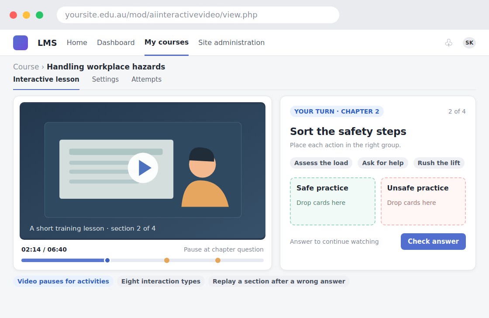This screenshot has height=318, width=489.
Task: Pick the Assess the load card
Action: pos(321,163)
